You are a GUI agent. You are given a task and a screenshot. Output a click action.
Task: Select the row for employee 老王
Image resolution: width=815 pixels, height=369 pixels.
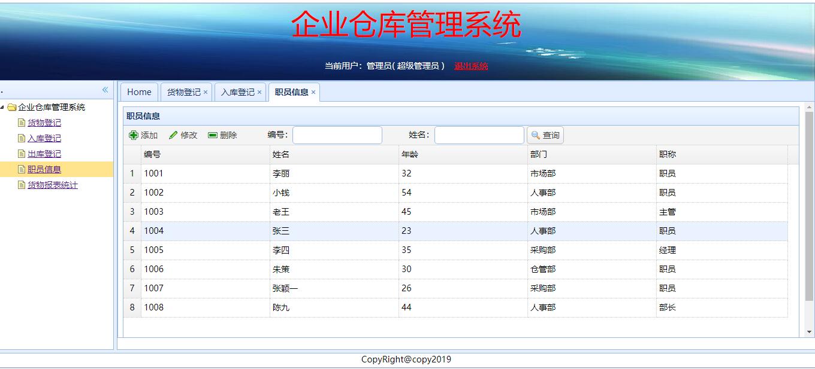(281, 212)
